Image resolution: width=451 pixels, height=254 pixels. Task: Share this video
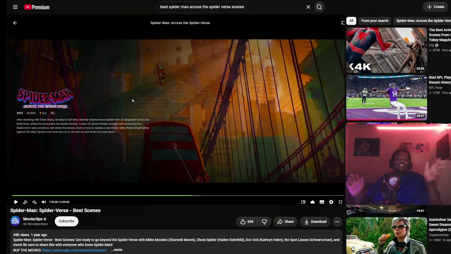pyautogui.click(x=285, y=222)
